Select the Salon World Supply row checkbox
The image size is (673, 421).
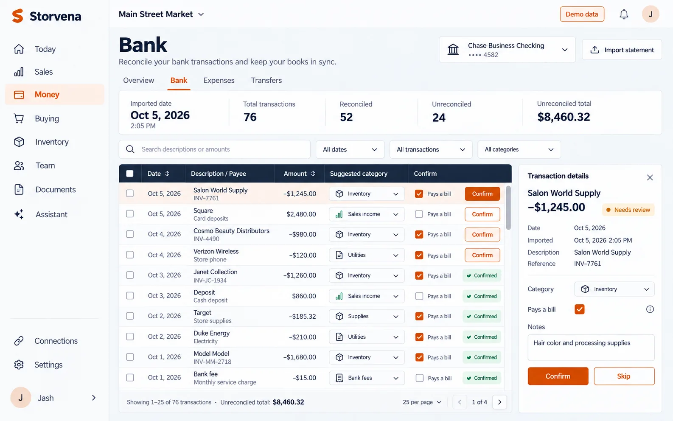click(x=130, y=193)
